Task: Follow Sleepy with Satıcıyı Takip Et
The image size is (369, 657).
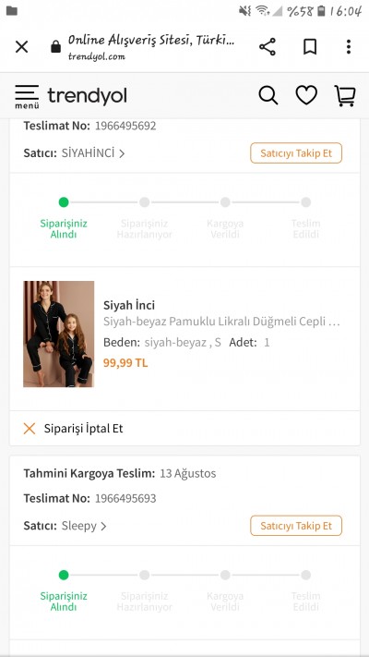Action: coord(296,526)
